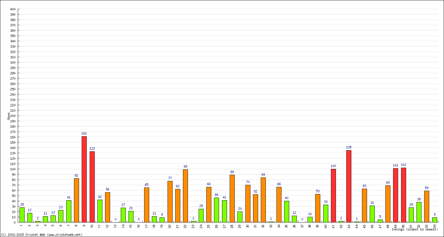Click the 'Innings (oldest to newest)' axis title
The width and height of the screenshot is (444, 237).
tap(415, 229)
